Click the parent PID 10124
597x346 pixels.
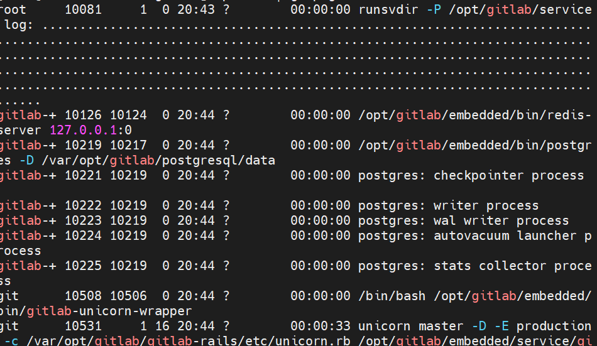(x=128, y=115)
